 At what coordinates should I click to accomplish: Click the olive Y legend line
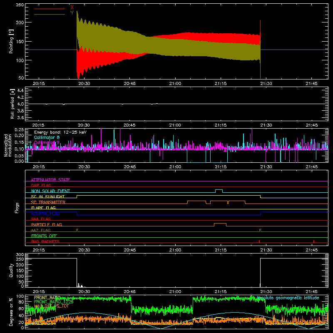point(50,14)
